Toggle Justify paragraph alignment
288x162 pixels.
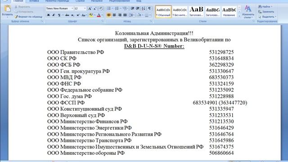125,15
